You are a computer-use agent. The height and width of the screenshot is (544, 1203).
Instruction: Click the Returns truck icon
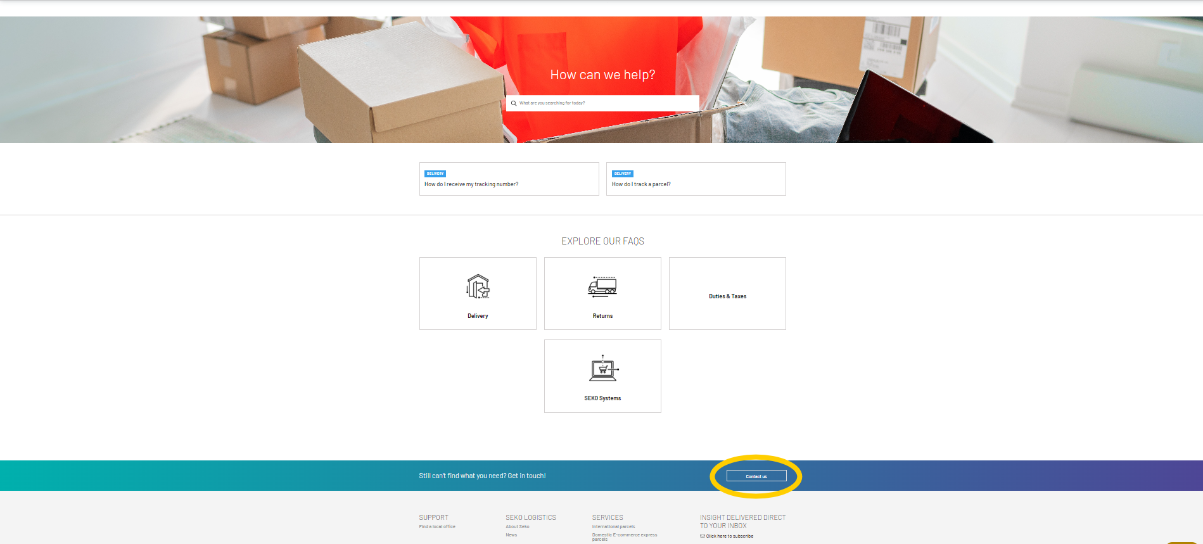point(602,286)
